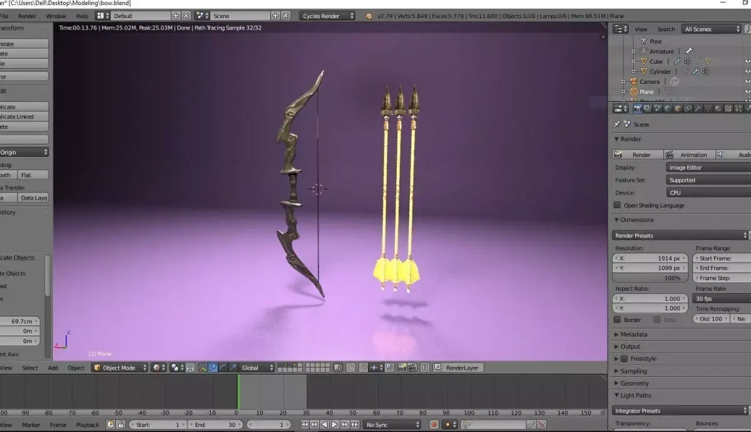Image resolution: width=751 pixels, height=432 pixels.
Task: Delete the Scene with its X icon
Action: (x=285, y=16)
